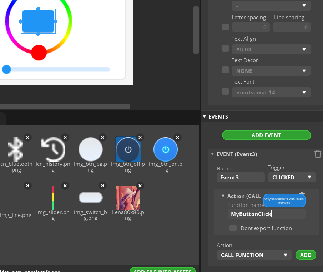This screenshot has height=272, width=323.
Task: Select the Lena80x80 photo asset
Action: click(x=128, y=198)
